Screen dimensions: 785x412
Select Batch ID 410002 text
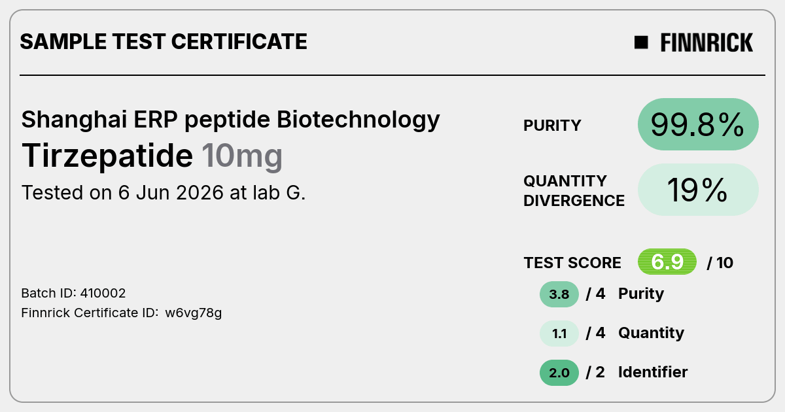coord(73,293)
